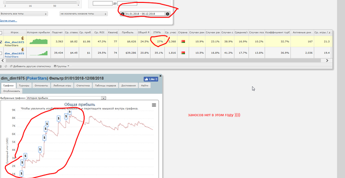
Task: Click the empty input right of 'до'
Action: [x=127, y=3]
